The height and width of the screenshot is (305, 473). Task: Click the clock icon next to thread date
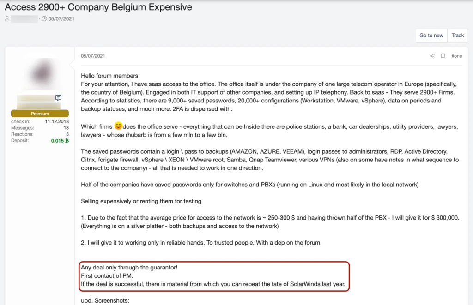coord(44,19)
